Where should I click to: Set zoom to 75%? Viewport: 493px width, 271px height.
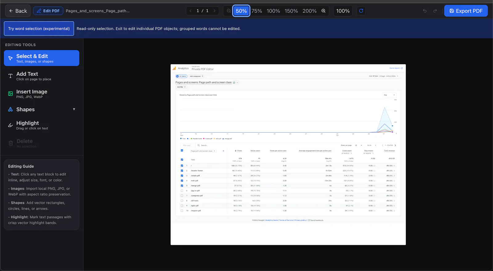point(257,11)
